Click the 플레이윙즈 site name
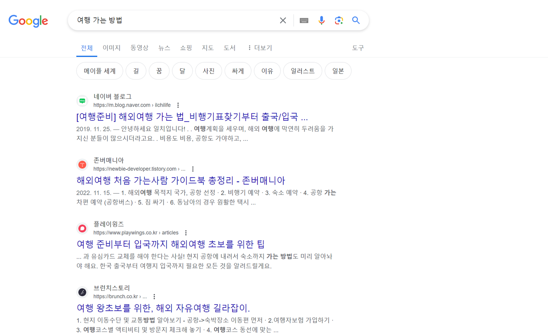 tap(108, 224)
